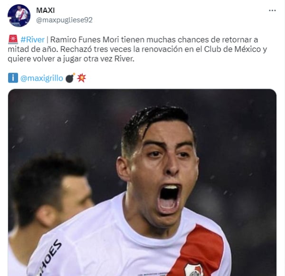Image resolution: width=285 pixels, height=276 pixels.
Task: Open the three-dot more options menu
Action: coord(272,10)
